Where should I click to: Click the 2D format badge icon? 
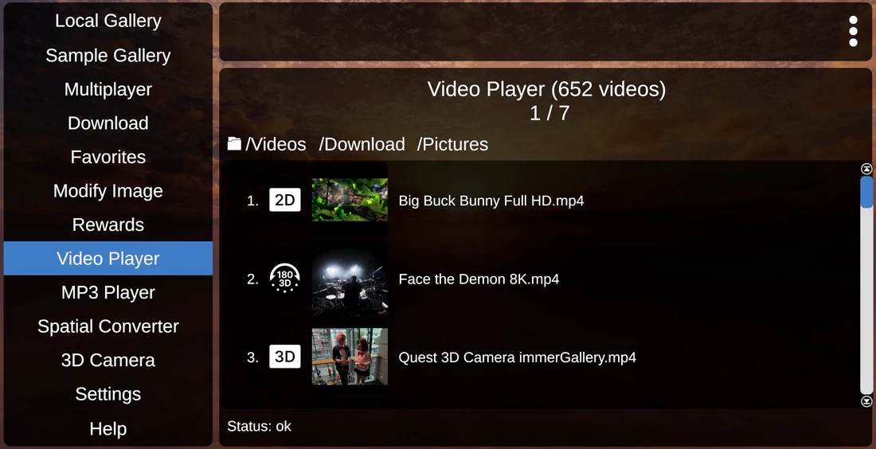tap(285, 200)
